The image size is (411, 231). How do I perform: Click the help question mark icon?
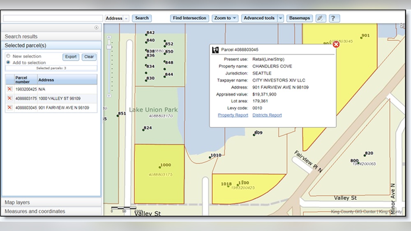click(x=334, y=18)
